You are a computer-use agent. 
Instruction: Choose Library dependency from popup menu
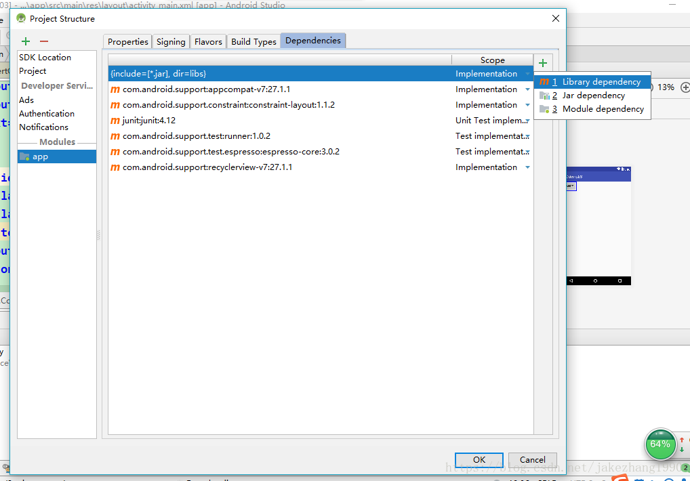tap(593, 82)
